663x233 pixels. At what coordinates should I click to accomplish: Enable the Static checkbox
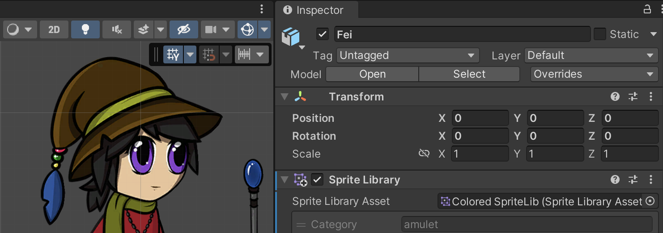(x=599, y=34)
